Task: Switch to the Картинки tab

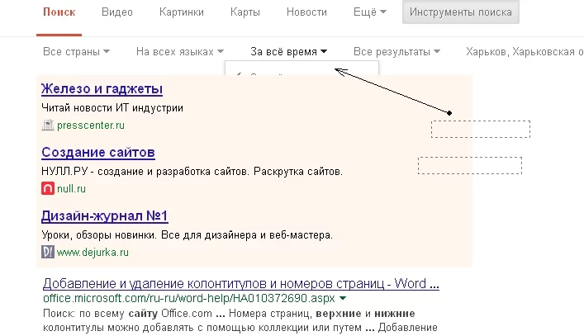Action: [182, 12]
